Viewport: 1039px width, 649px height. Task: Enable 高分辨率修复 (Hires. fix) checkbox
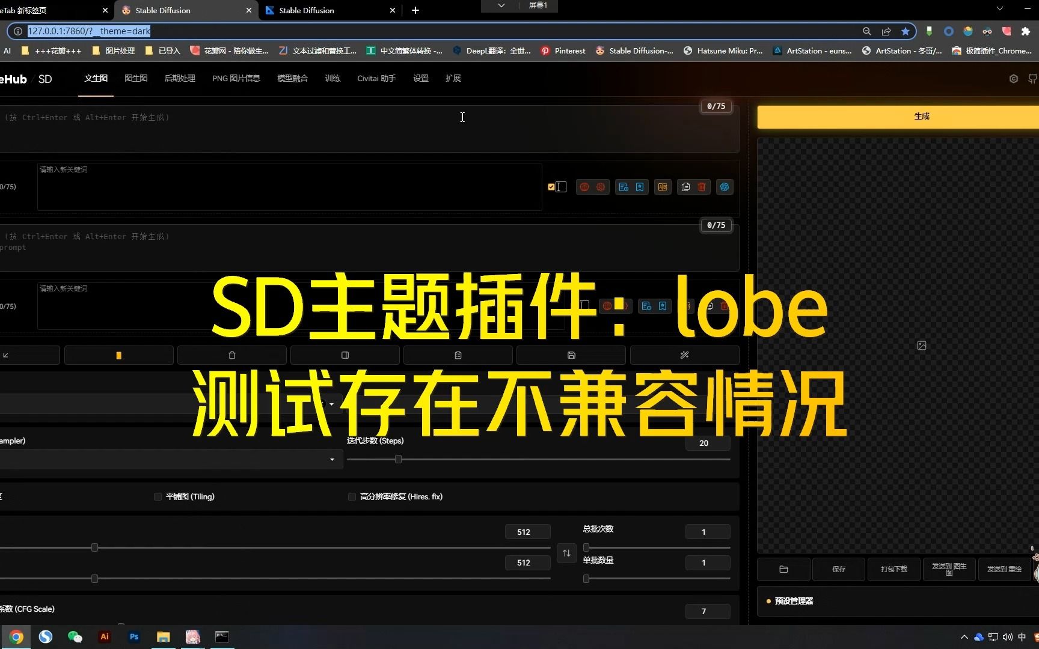tap(352, 496)
